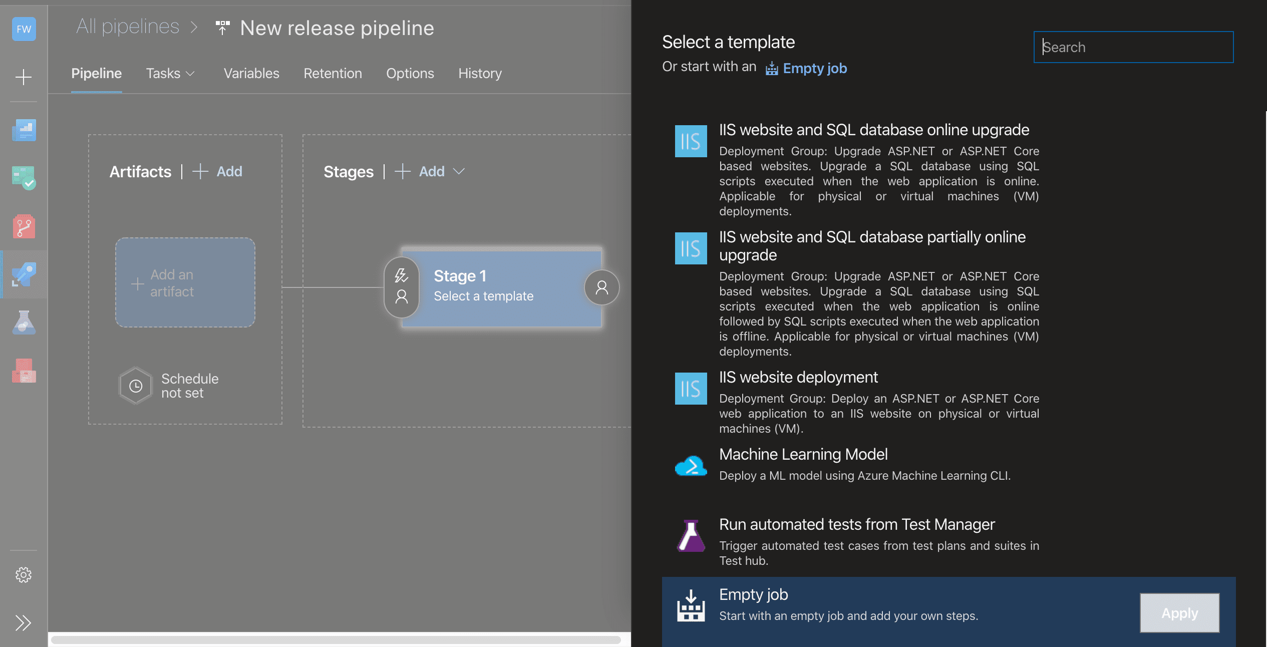The width and height of the screenshot is (1267, 647).
Task: Open the Stages Add dropdown arrow
Action: [x=459, y=172]
